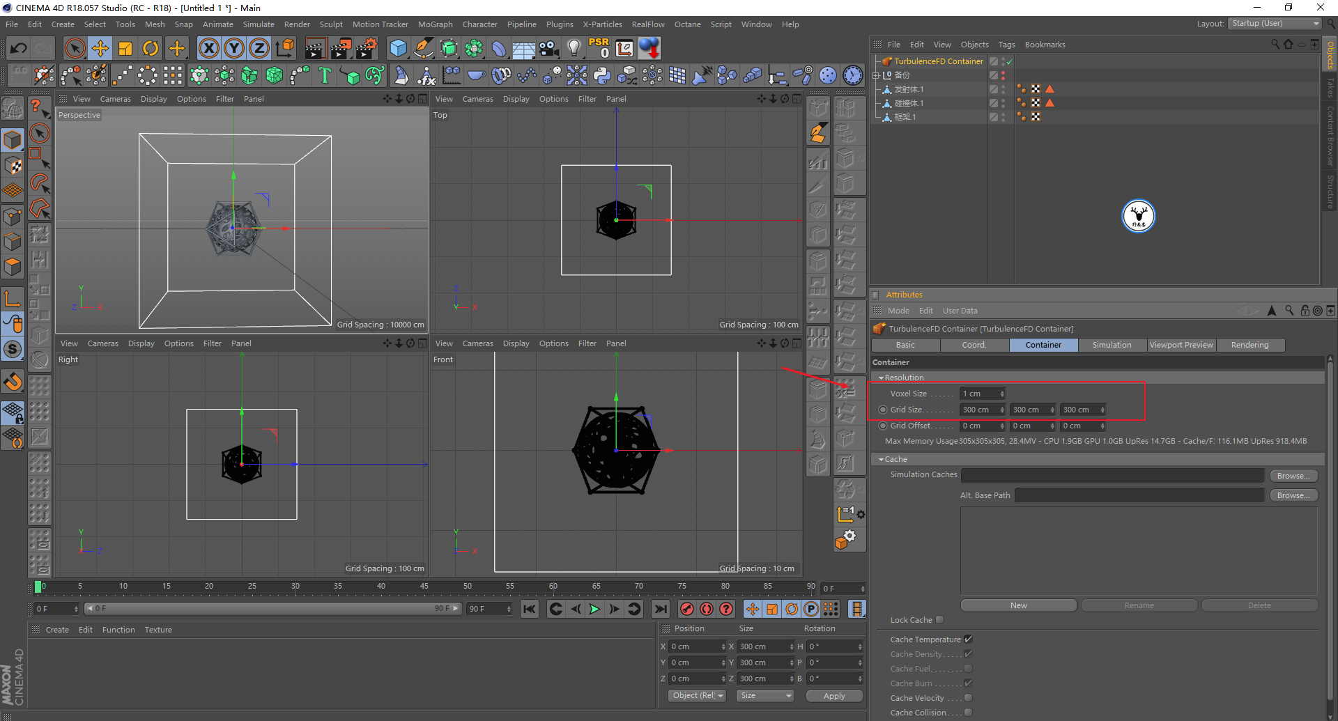The width and height of the screenshot is (1338, 721).
Task: Switch to the Viewport Preview tab
Action: [1181, 345]
